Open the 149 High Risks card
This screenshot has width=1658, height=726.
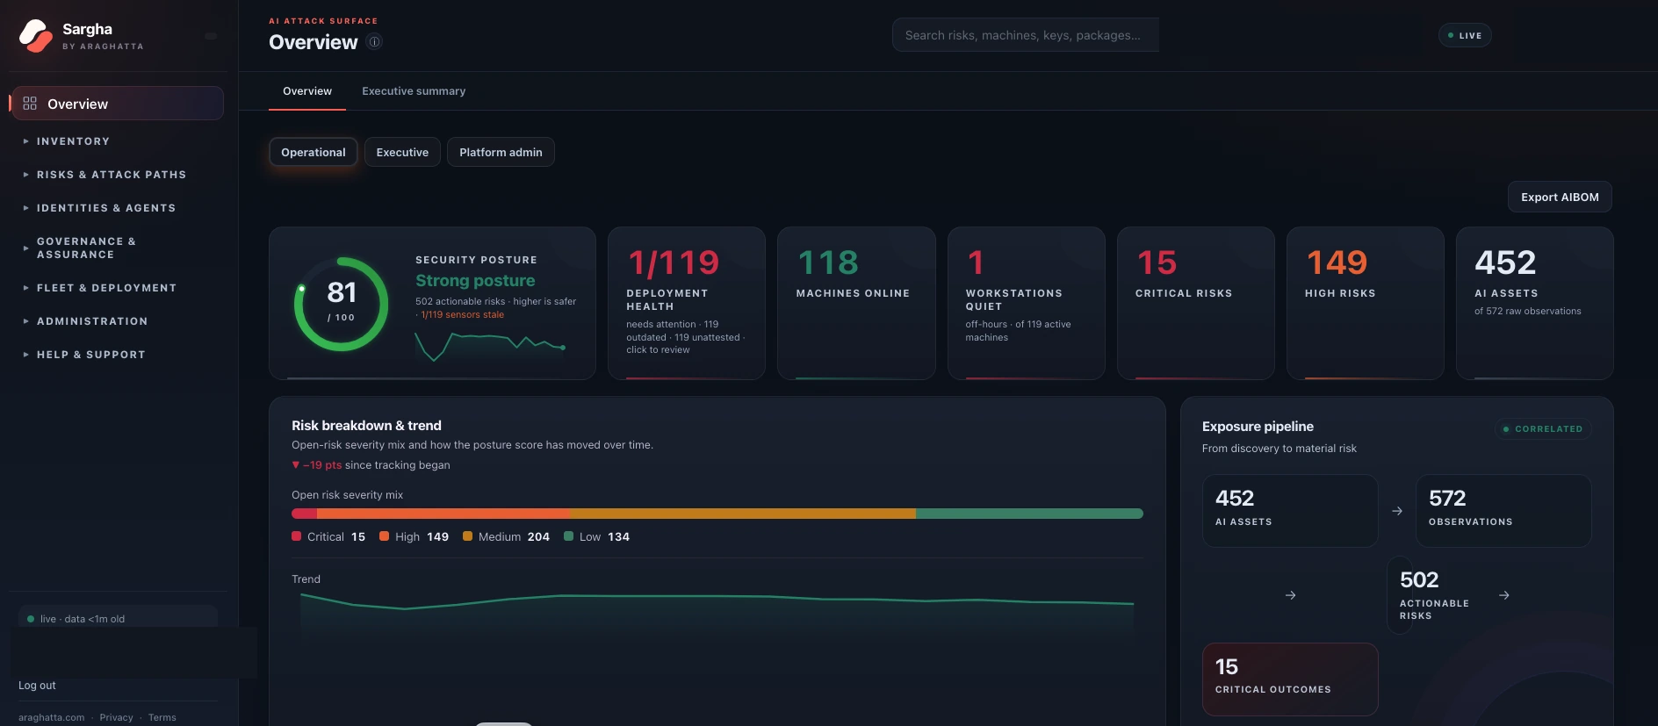point(1365,304)
